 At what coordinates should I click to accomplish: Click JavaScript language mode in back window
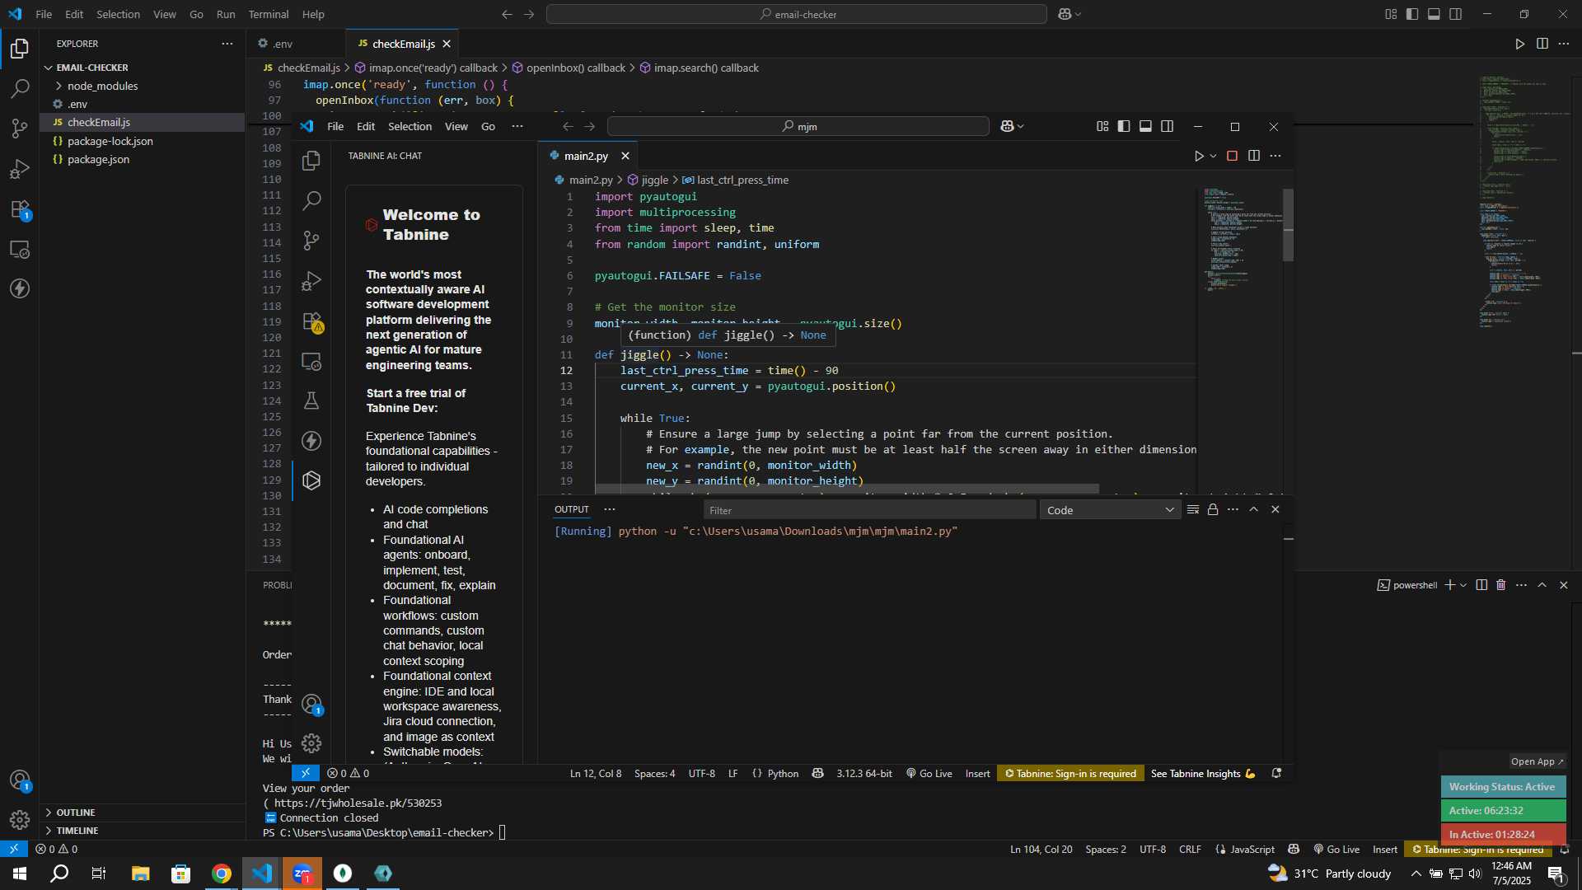click(1252, 849)
